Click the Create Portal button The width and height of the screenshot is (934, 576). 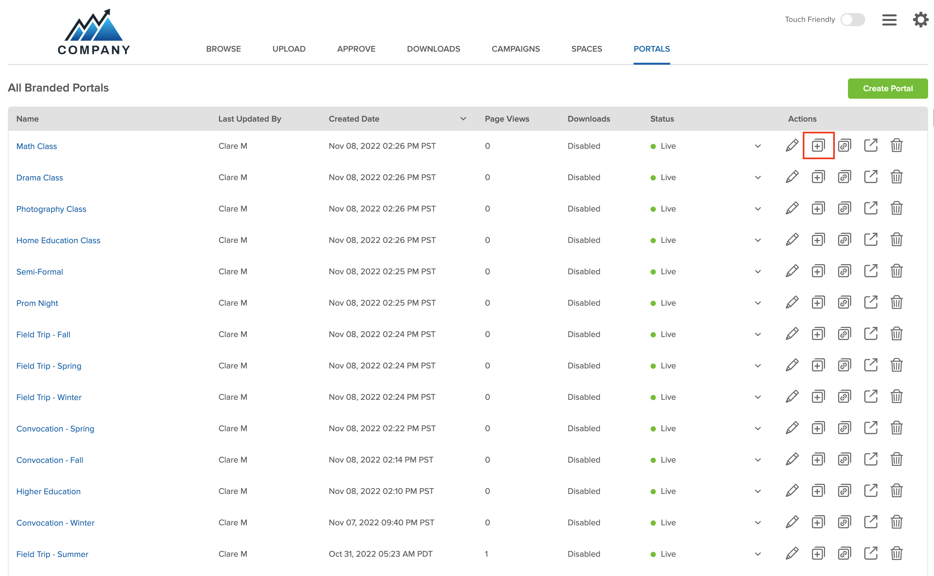[888, 88]
